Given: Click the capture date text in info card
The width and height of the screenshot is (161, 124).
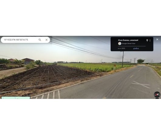Looking at the screenshot, I should tap(122, 48).
